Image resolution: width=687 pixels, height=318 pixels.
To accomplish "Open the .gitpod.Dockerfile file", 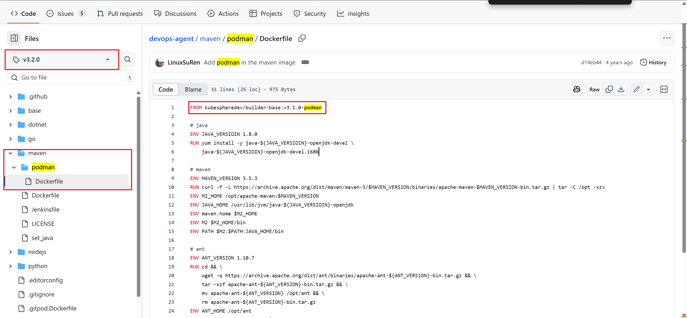I will [x=52, y=308].
